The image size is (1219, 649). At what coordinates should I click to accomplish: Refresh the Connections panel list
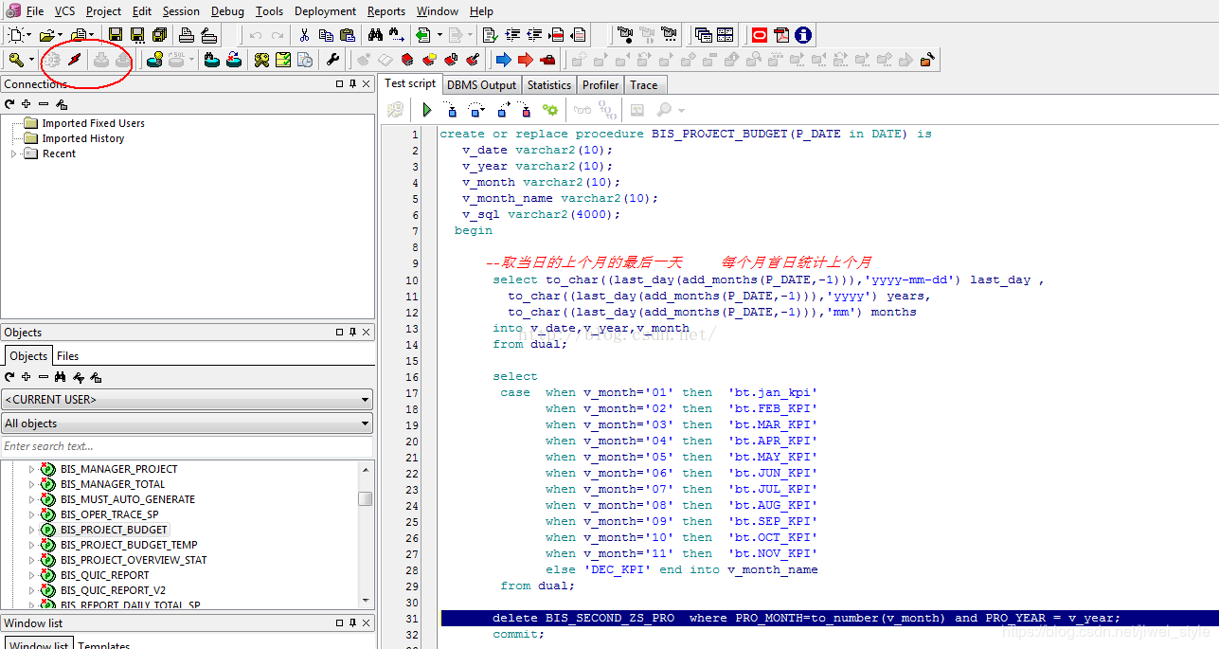9,104
